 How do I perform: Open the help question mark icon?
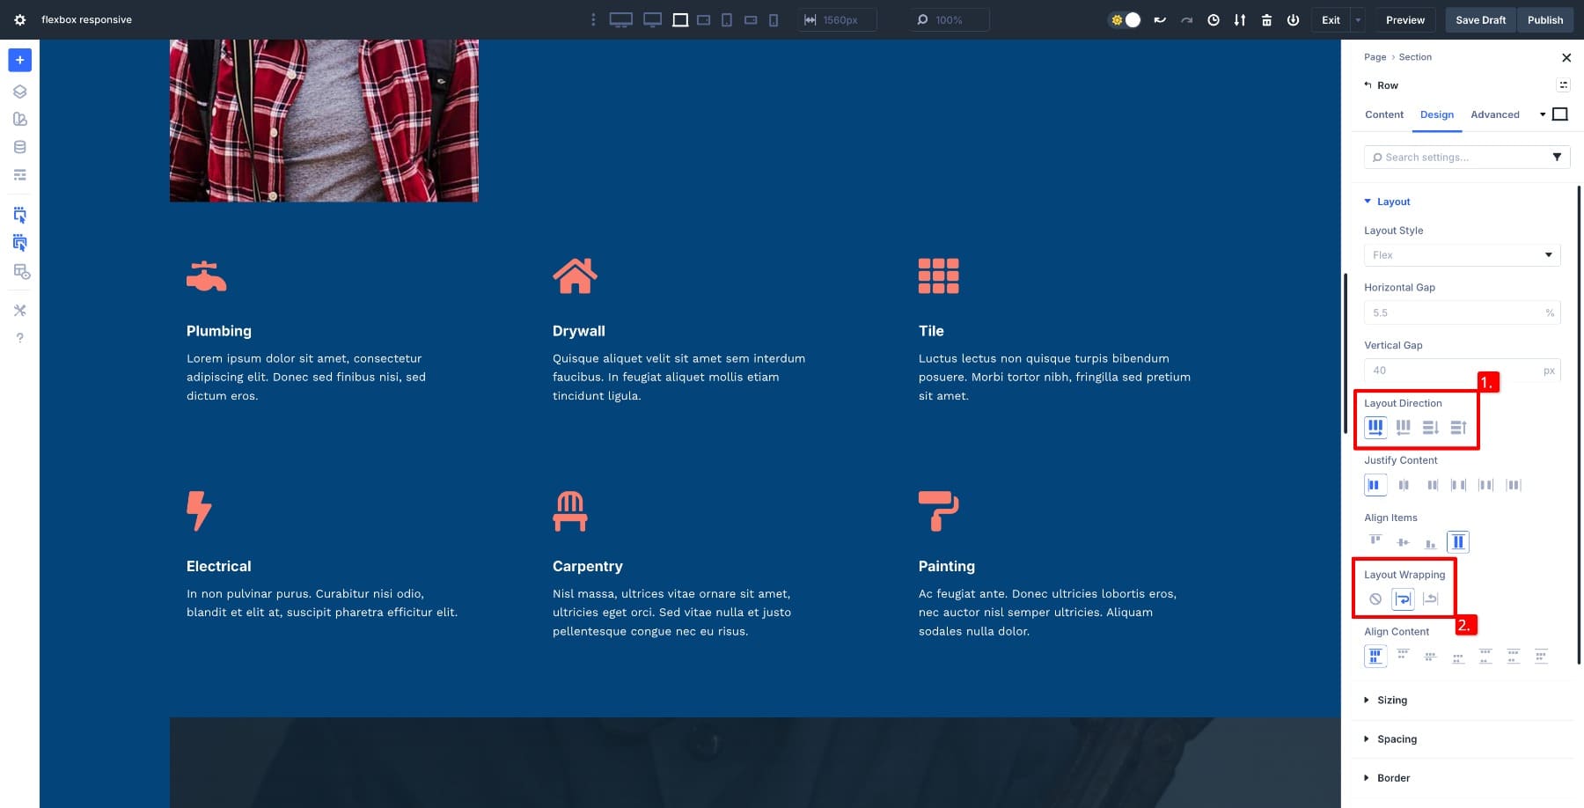coord(19,338)
